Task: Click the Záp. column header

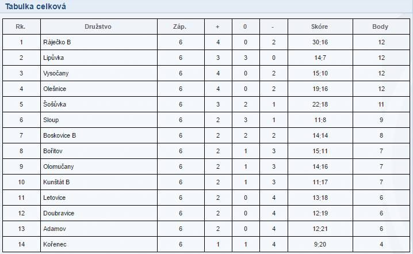Action: tap(179, 26)
